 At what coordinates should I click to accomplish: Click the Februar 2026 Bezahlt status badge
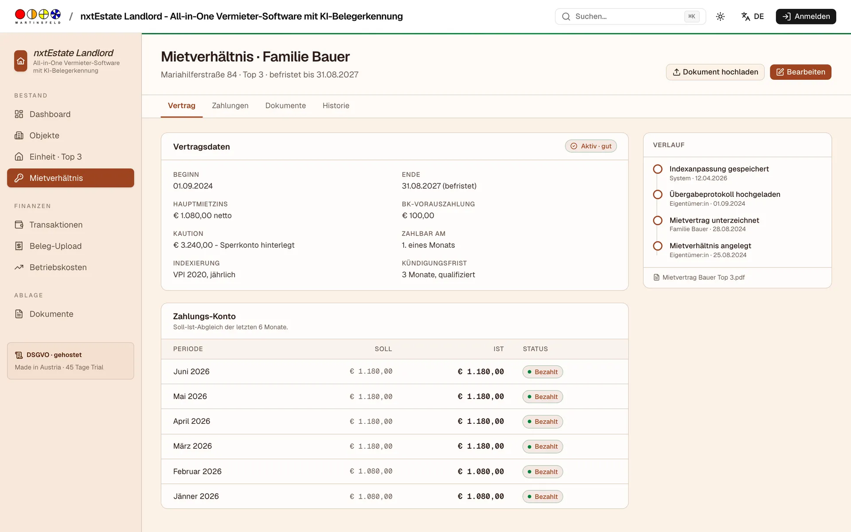coord(543,472)
